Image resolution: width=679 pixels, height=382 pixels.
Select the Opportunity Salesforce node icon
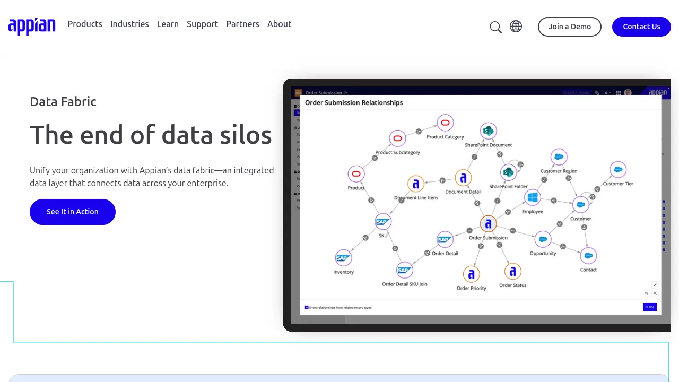tap(543, 239)
